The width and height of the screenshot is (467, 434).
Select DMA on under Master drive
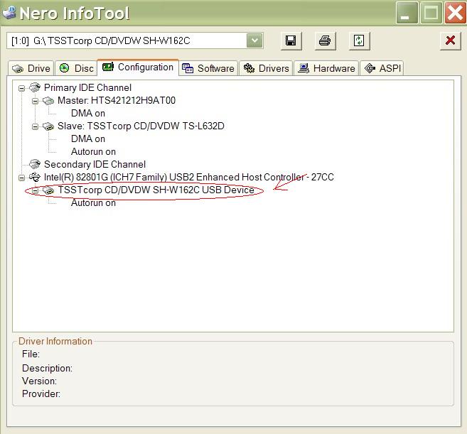point(88,113)
